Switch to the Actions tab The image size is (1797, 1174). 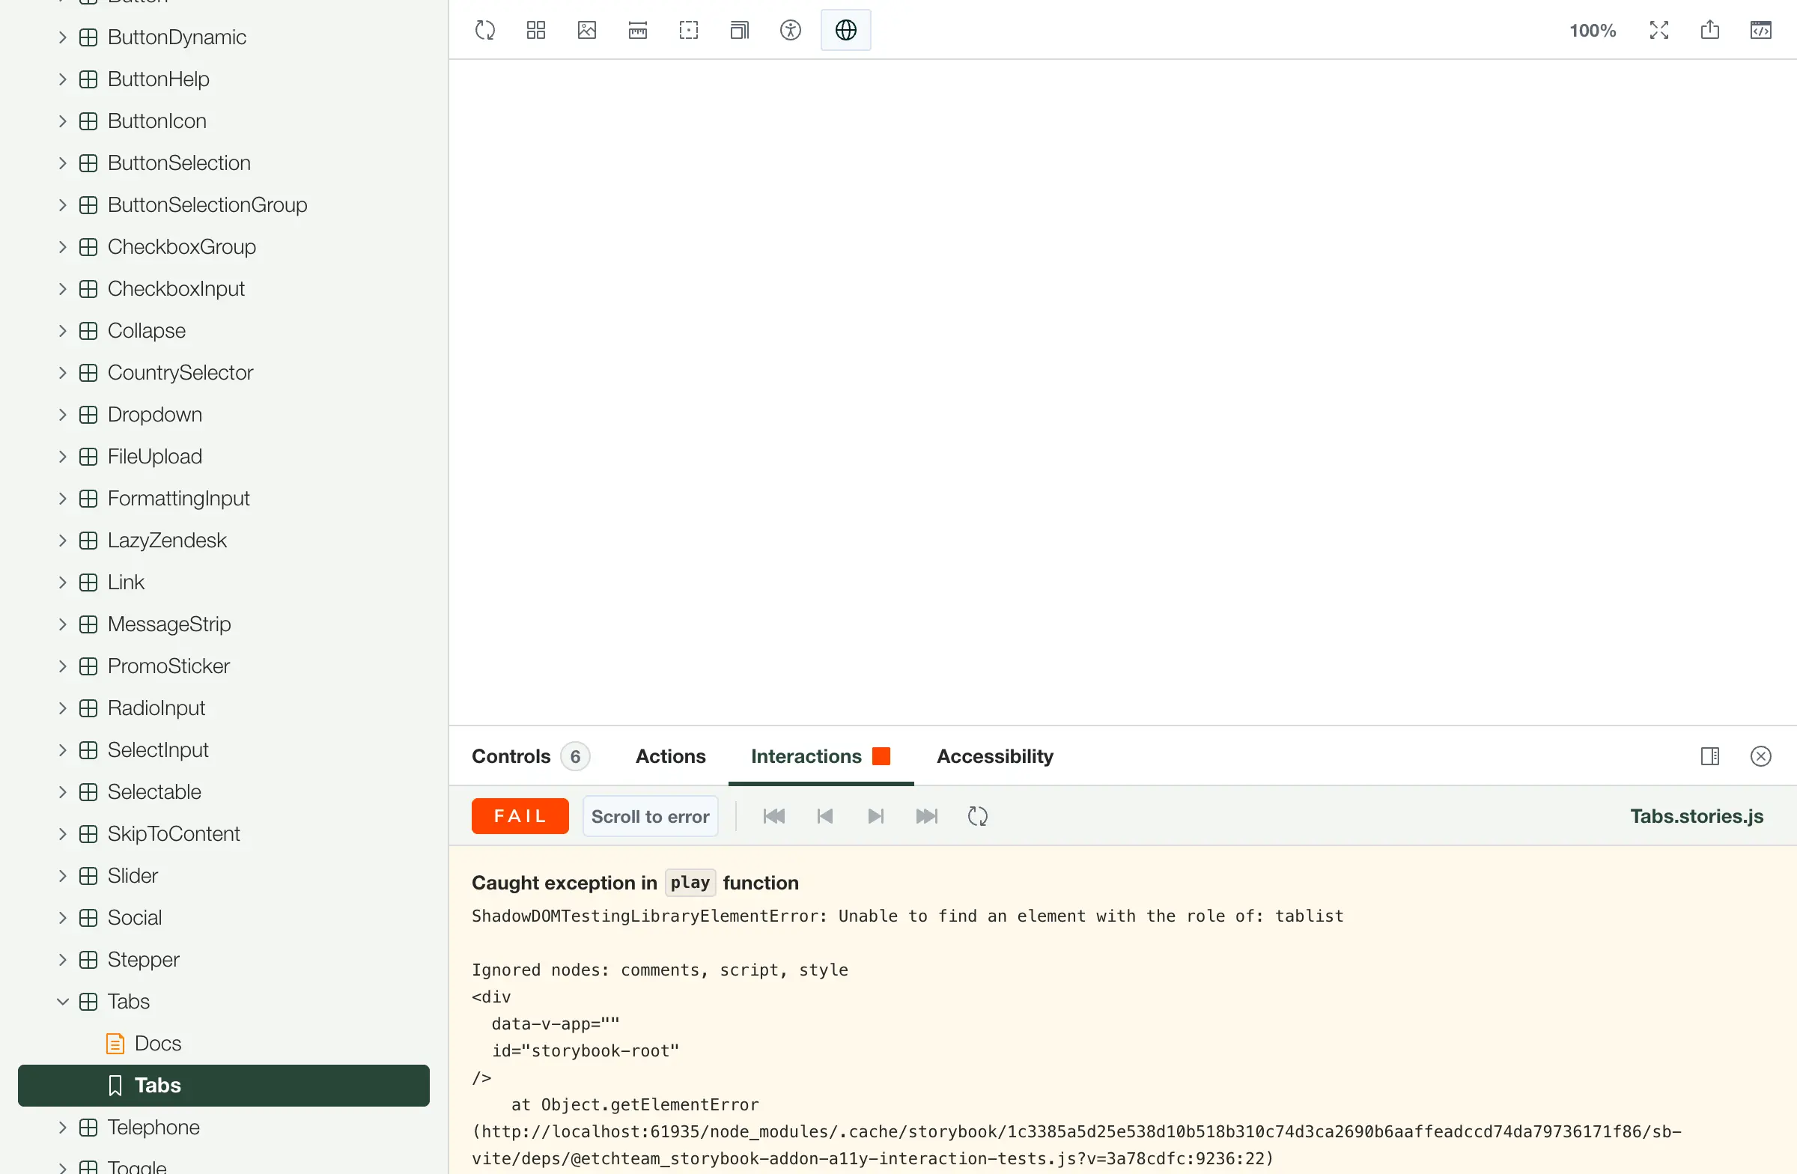click(670, 755)
